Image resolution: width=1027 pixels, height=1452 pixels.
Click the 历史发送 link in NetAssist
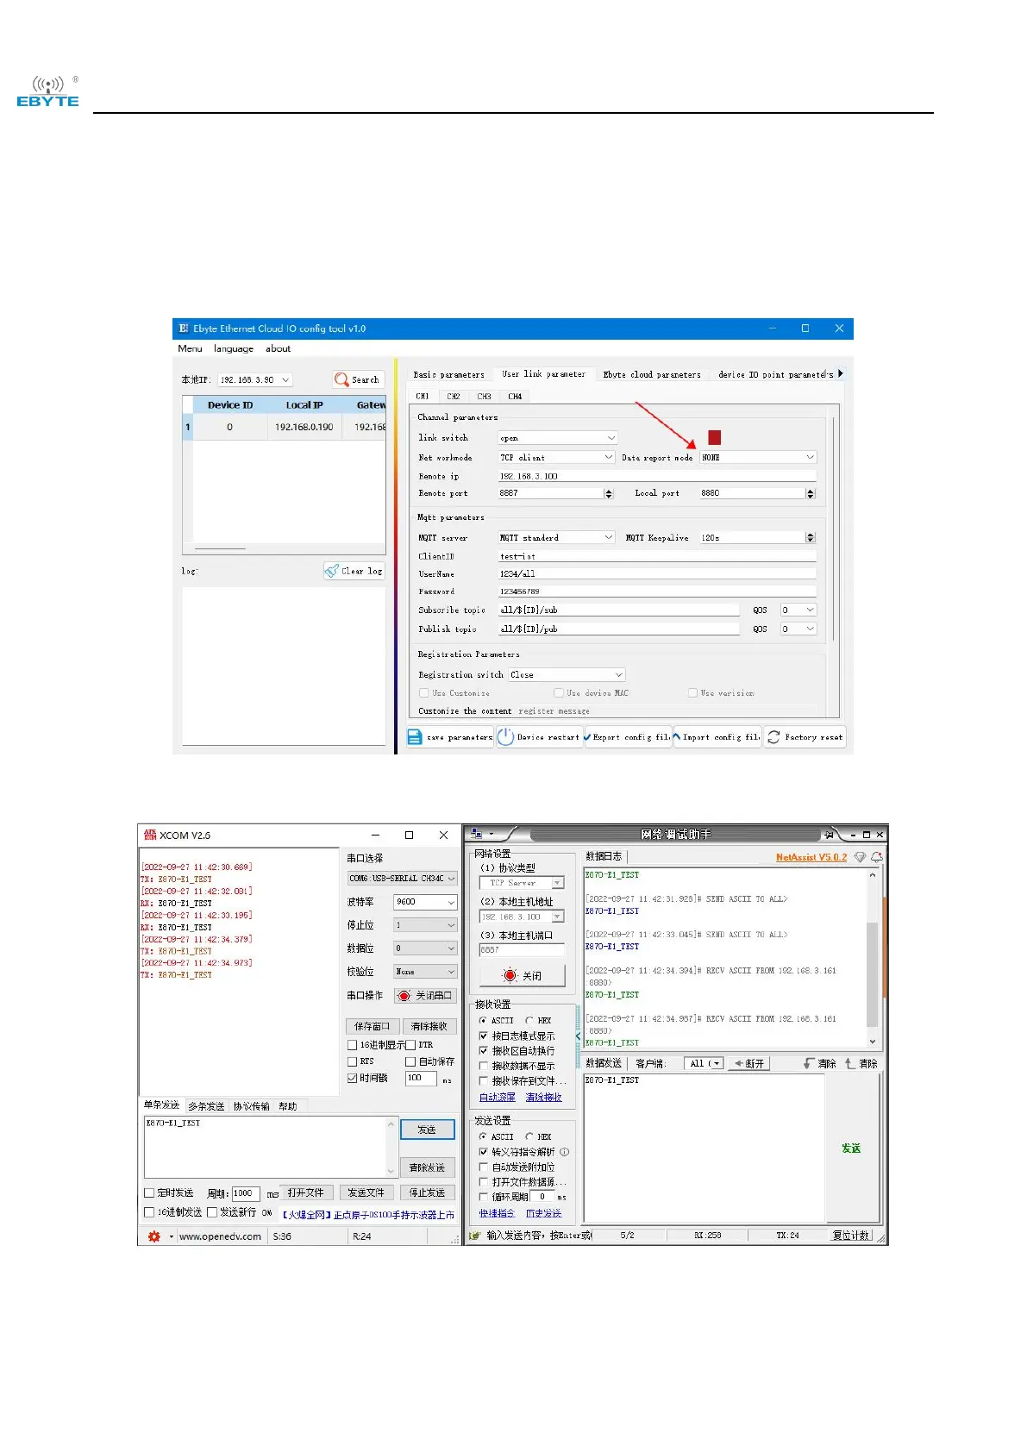[x=543, y=1213]
